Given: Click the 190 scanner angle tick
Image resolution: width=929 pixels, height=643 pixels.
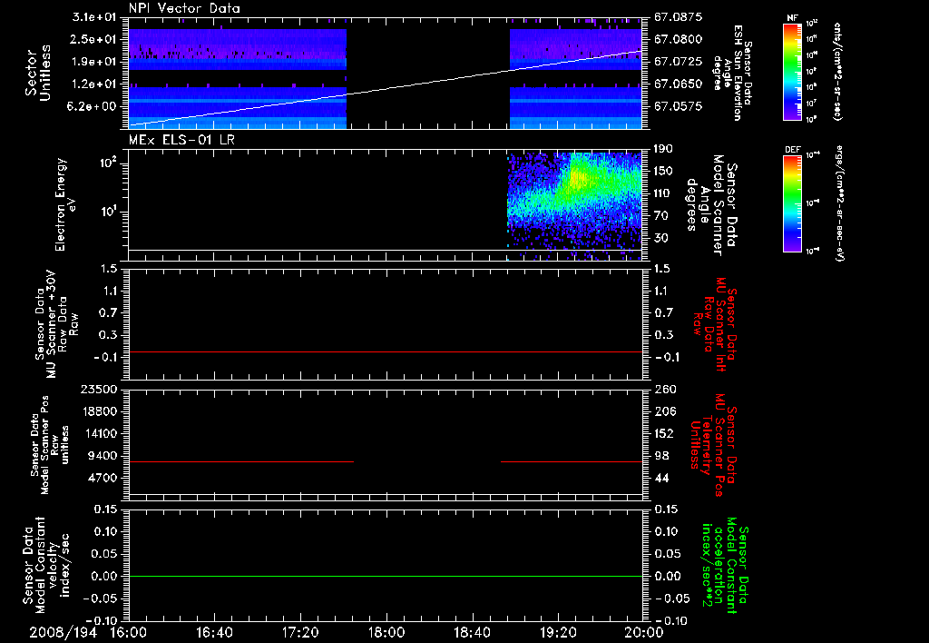Looking at the screenshot, I should 664,149.
